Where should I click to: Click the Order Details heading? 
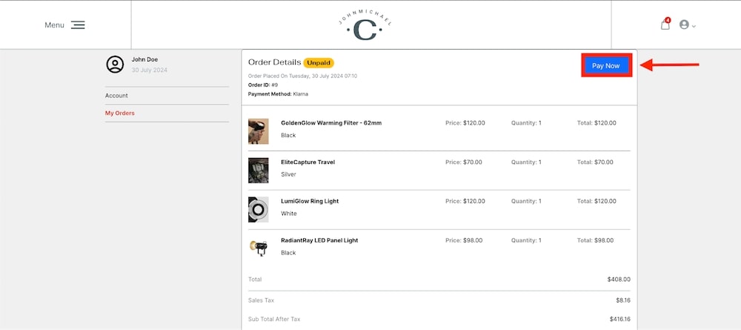pyautogui.click(x=274, y=63)
